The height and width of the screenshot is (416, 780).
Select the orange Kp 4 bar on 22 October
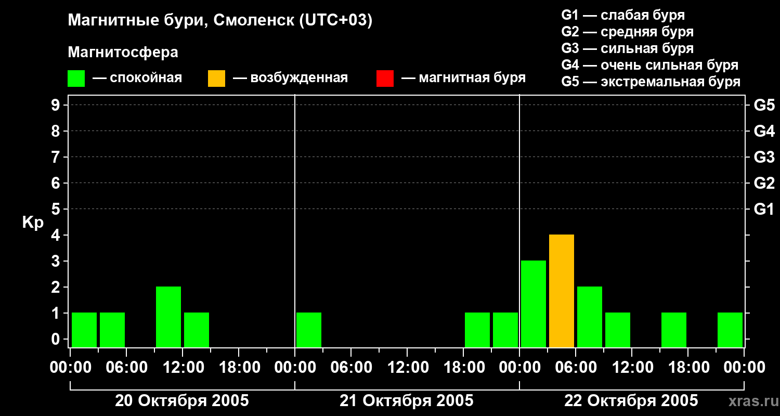(562, 291)
